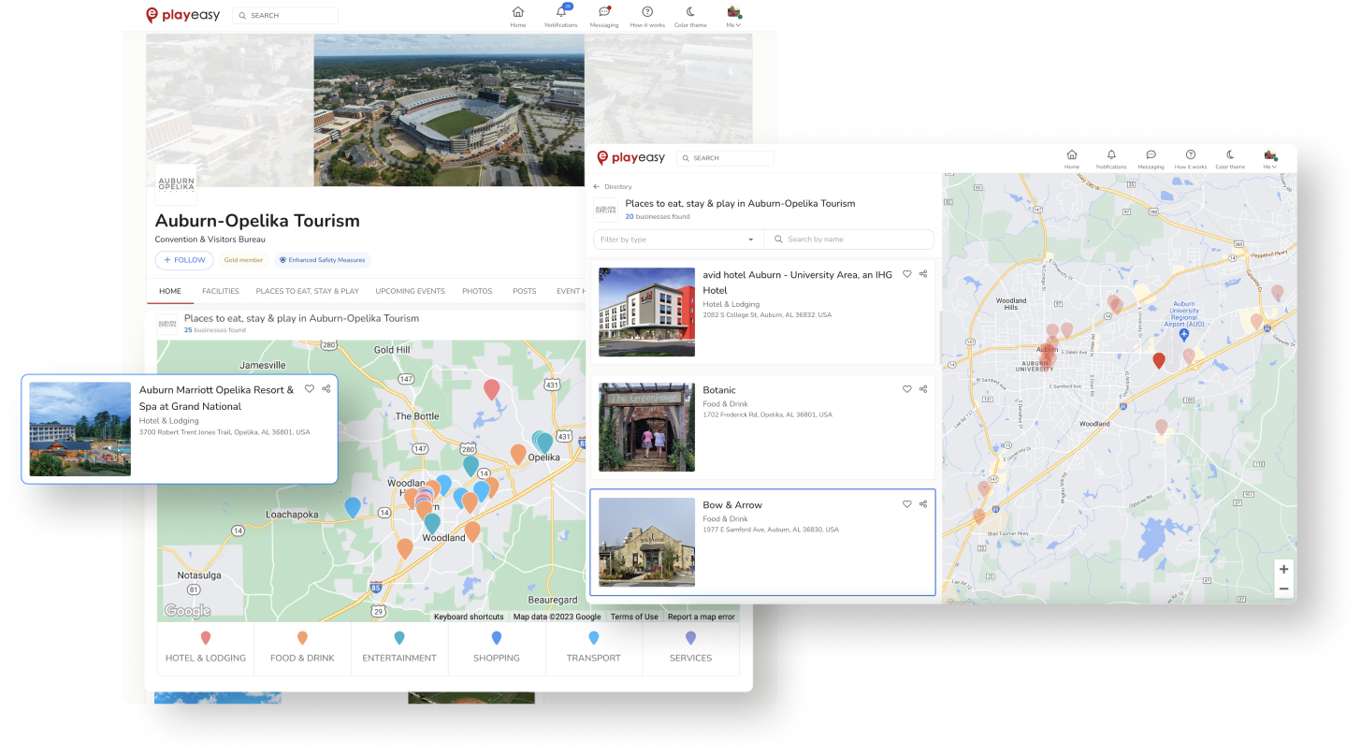Image resolution: width=1361 pixels, height=756 pixels.
Task: Click the red hotel pin north of Opelika
Action: (x=491, y=390)
